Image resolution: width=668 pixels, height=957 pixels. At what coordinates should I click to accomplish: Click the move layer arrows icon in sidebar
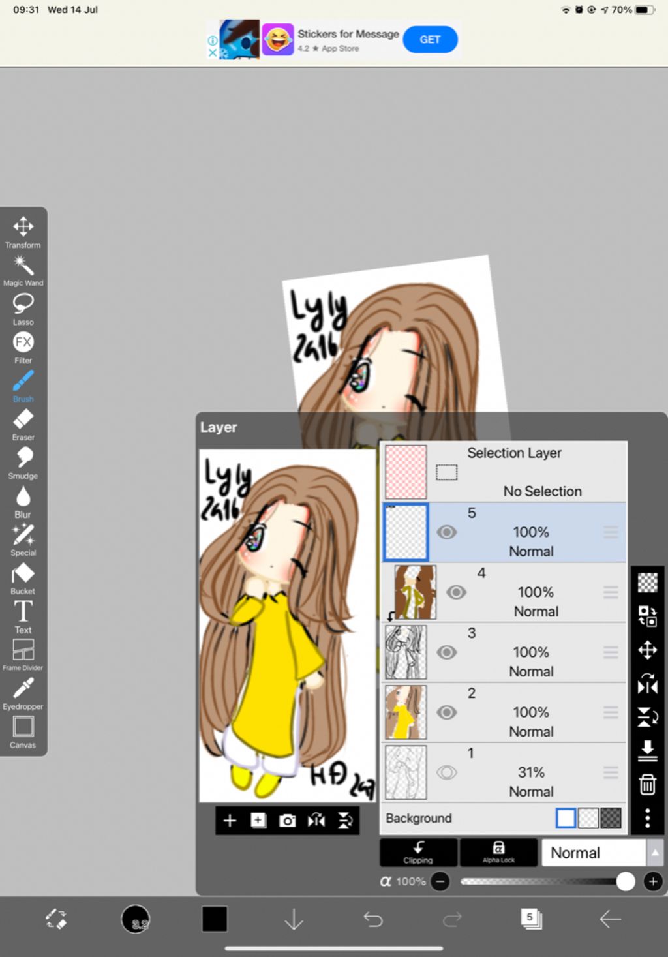(x=647, y=650)
